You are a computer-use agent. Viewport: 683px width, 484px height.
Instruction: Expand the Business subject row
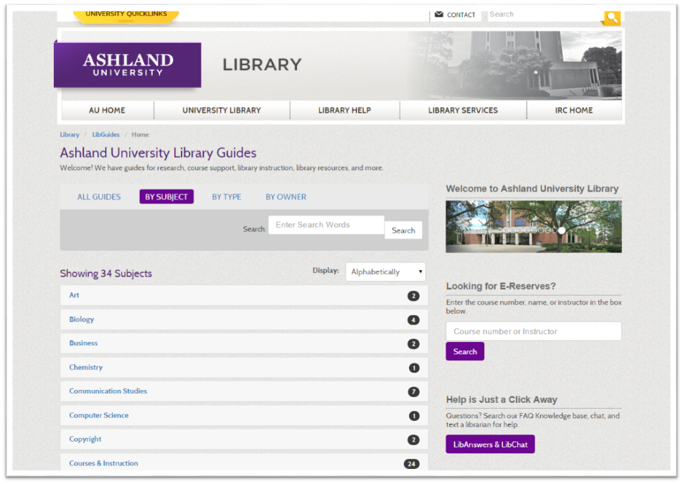(244, 343)
